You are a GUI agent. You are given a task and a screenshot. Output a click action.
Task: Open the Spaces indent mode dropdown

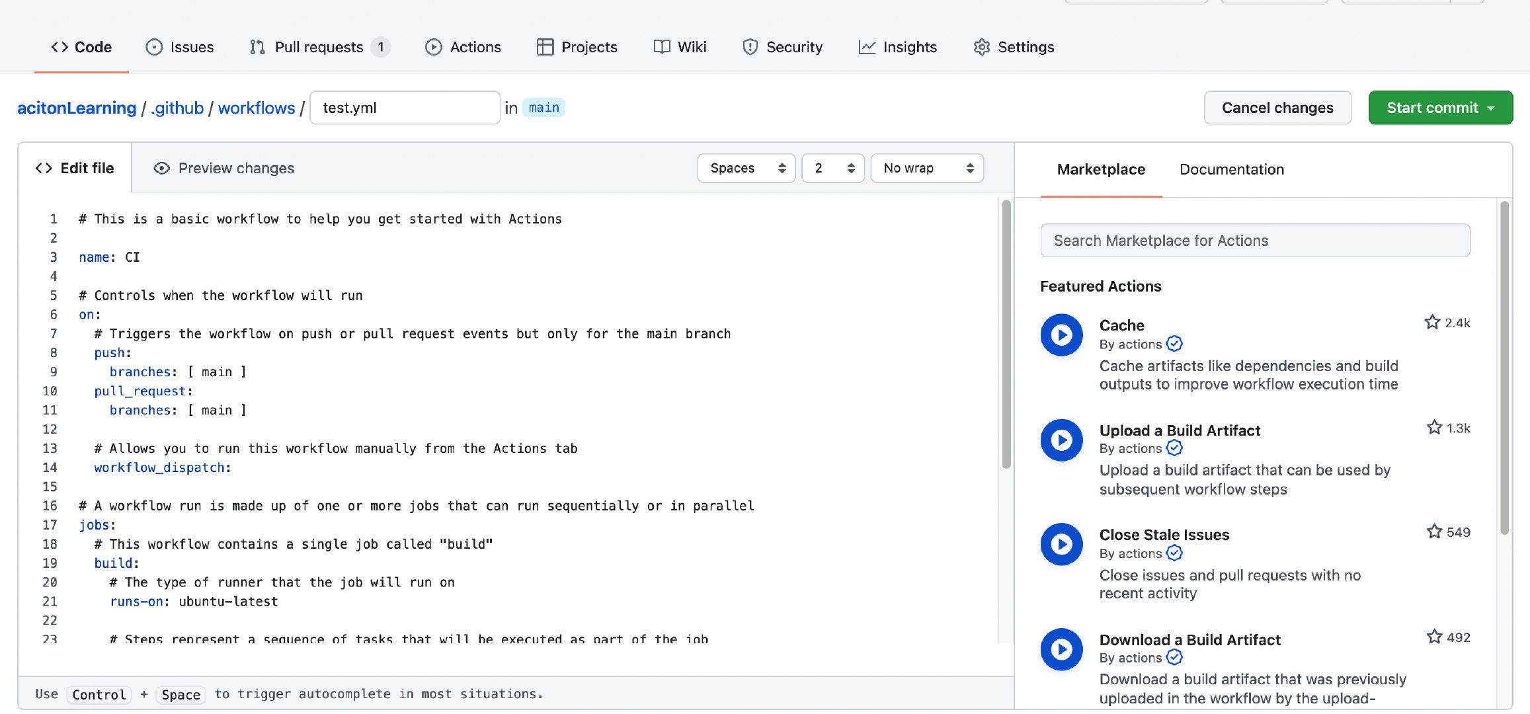pyautogui.click(x=746, y=168)
